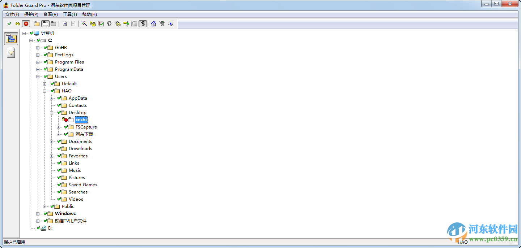Collapse the C: drive node
Image resolution: width=521 pixels, height=248 pixels.
click(31, 40)
